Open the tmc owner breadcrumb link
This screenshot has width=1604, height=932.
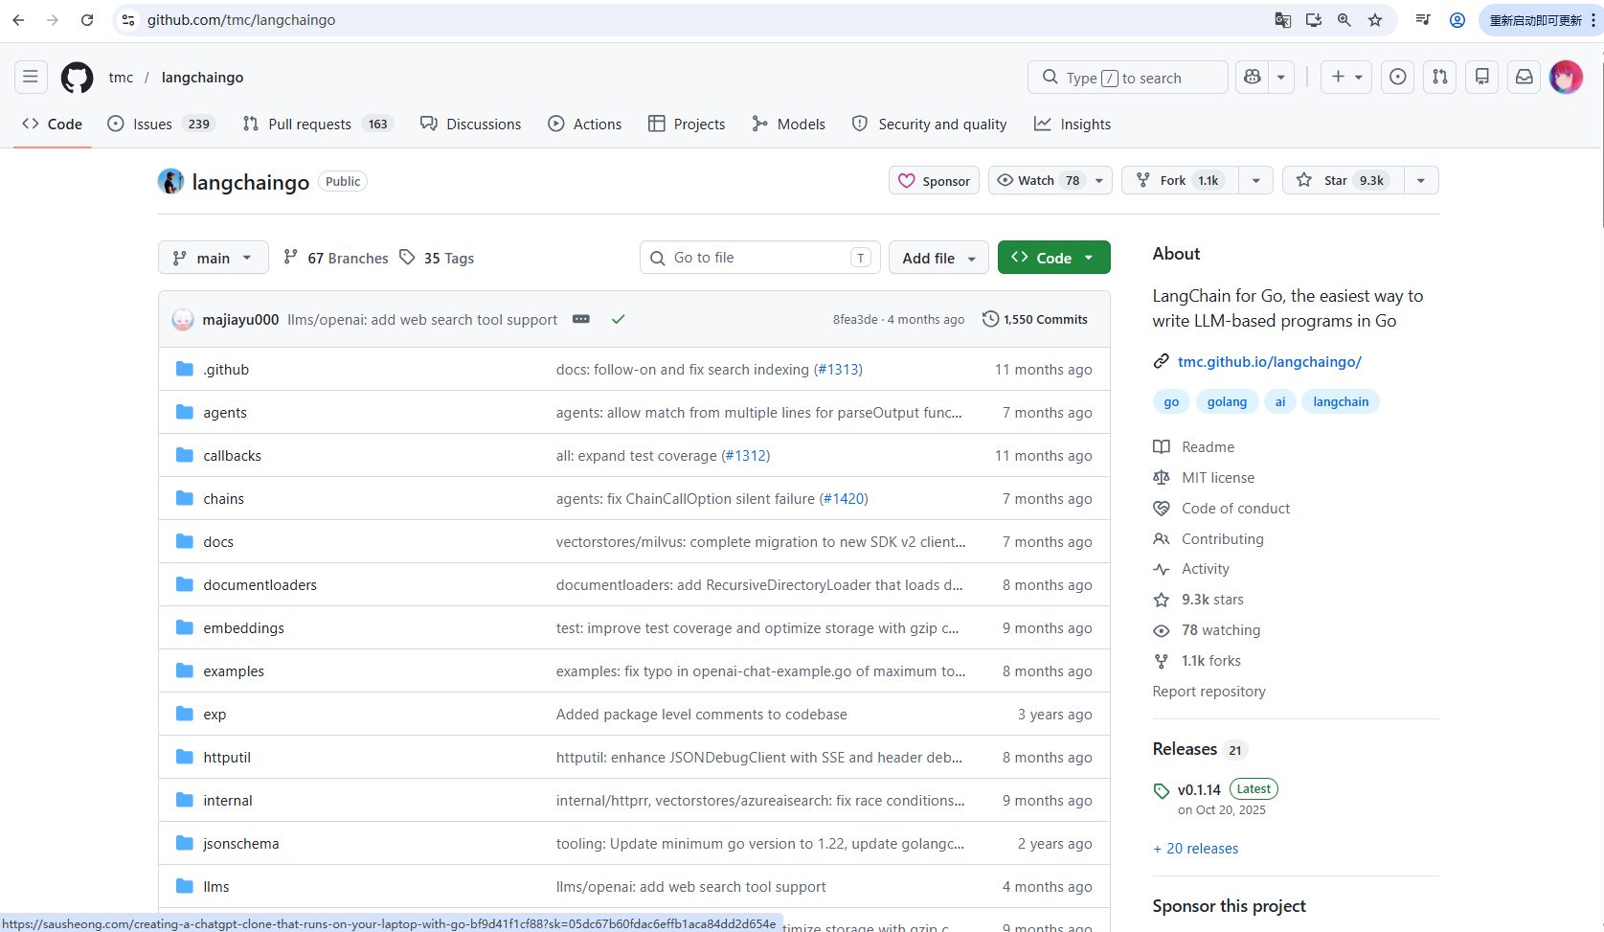point(121,78)
